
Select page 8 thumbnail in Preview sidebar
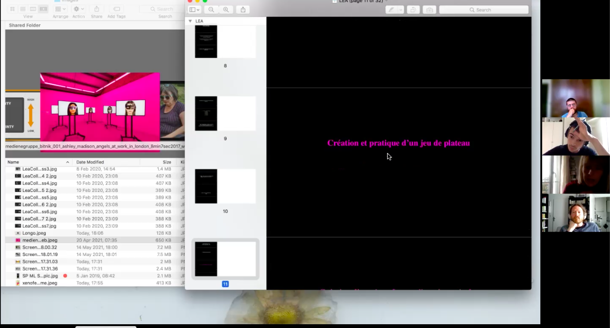[225, 41]
